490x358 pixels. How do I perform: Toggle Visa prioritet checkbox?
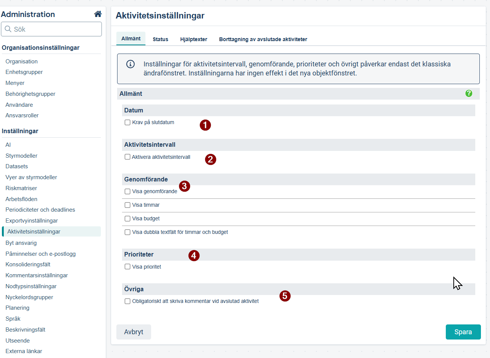(x=128, y=267)
